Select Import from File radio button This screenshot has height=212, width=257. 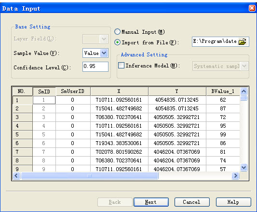pyautogui.click(x=117, y=42)
